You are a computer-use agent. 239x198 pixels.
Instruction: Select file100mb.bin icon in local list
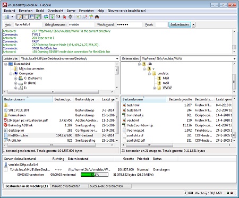pos(6,135)
